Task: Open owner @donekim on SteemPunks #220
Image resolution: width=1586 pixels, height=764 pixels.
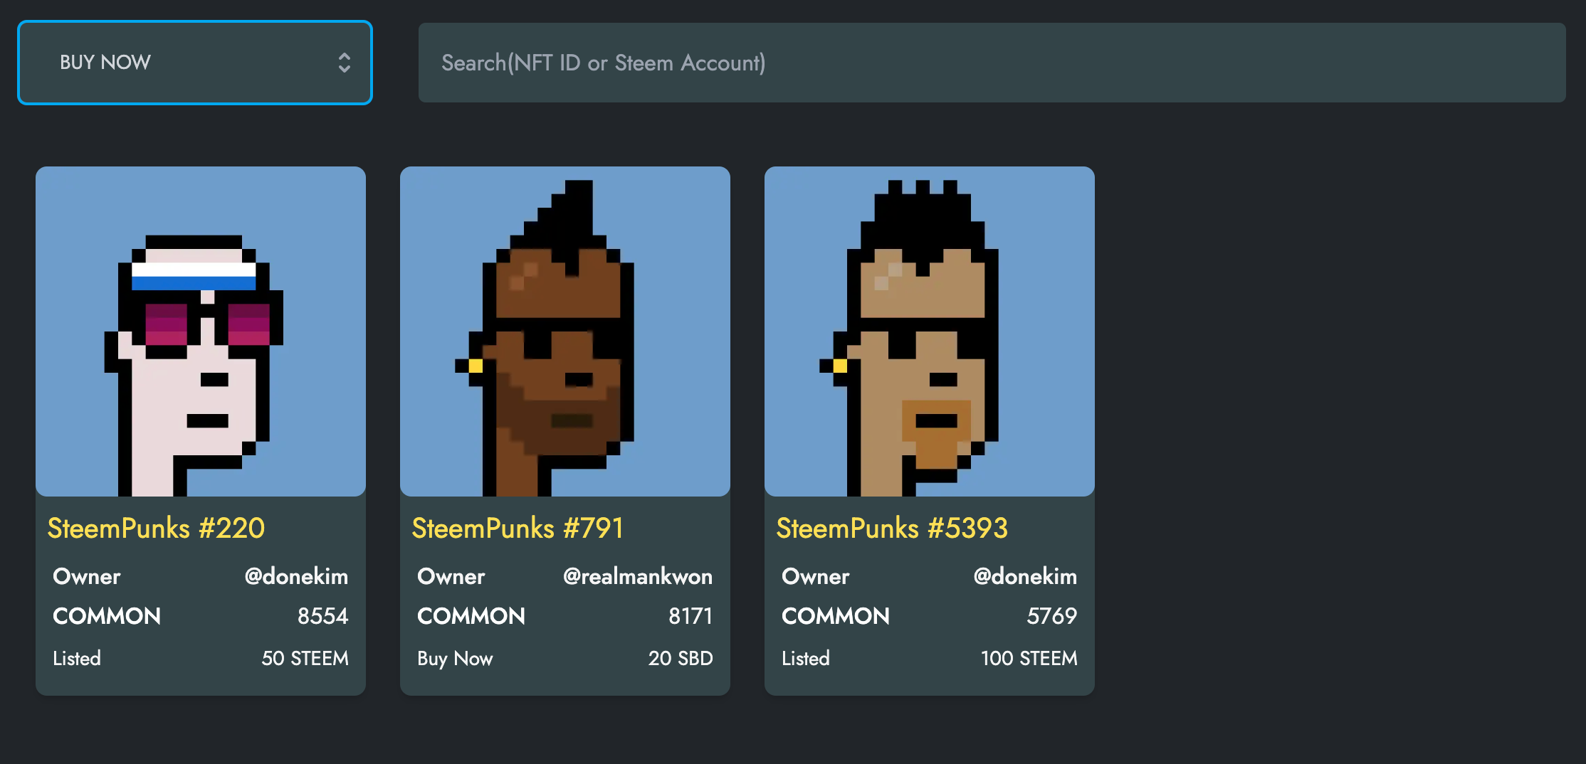Action: pos(296,576)
